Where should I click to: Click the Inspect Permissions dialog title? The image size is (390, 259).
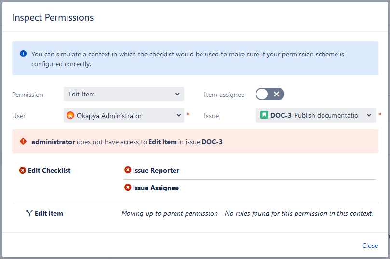pyautogui.click(x=53, y=18)
